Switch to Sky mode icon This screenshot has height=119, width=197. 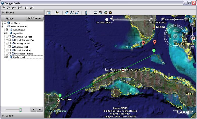[x=110, y=13]
